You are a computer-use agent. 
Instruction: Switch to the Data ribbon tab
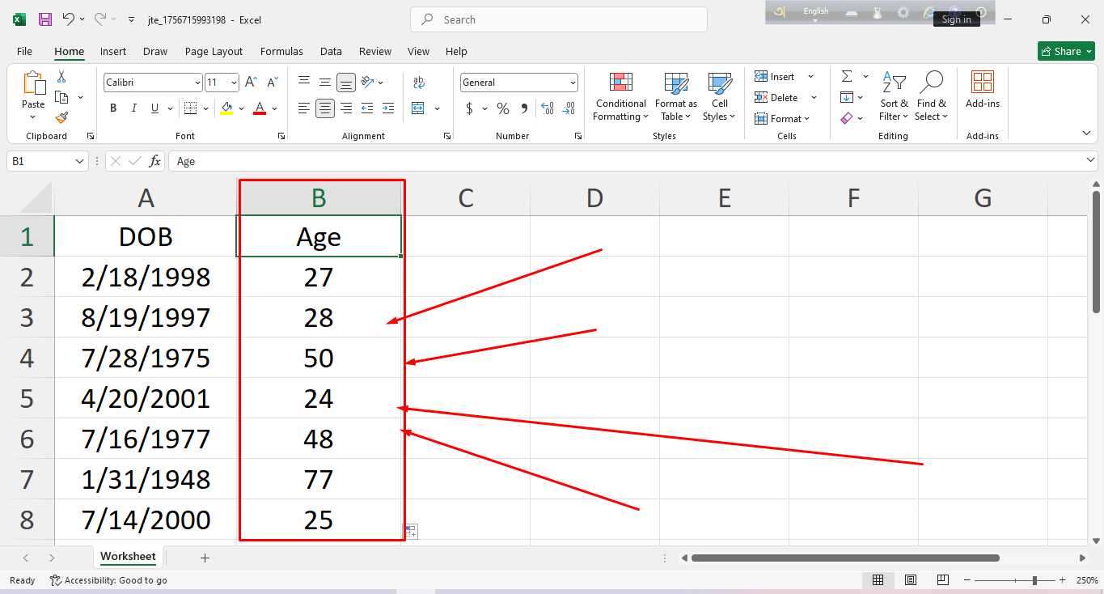[x=331, y=51]
